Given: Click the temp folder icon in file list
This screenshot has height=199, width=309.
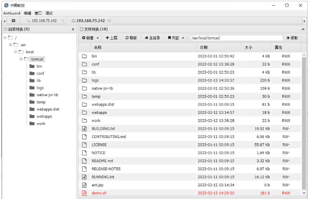Looking at the screenshot, I should click(85, 96).
